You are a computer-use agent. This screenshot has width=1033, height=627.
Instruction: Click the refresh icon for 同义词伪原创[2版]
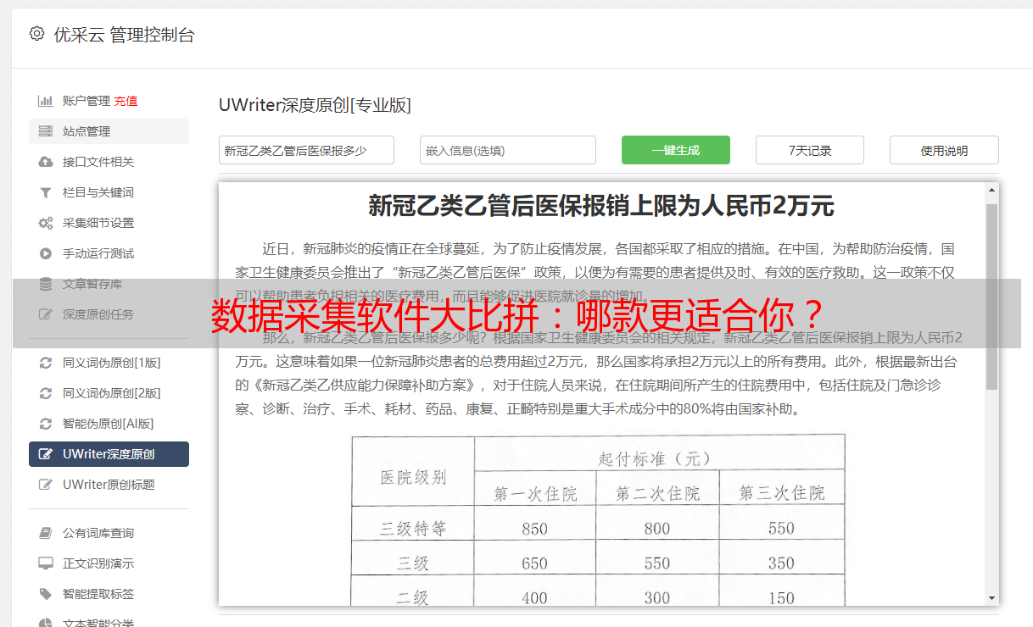[46, 393]
